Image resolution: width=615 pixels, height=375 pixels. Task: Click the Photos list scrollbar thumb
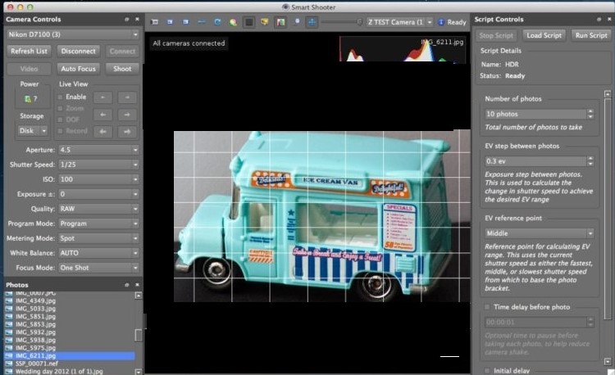(138, 336)
